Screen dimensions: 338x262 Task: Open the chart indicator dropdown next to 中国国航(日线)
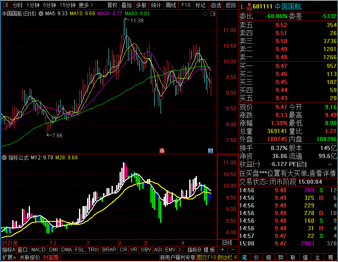[x=41, y=14]
